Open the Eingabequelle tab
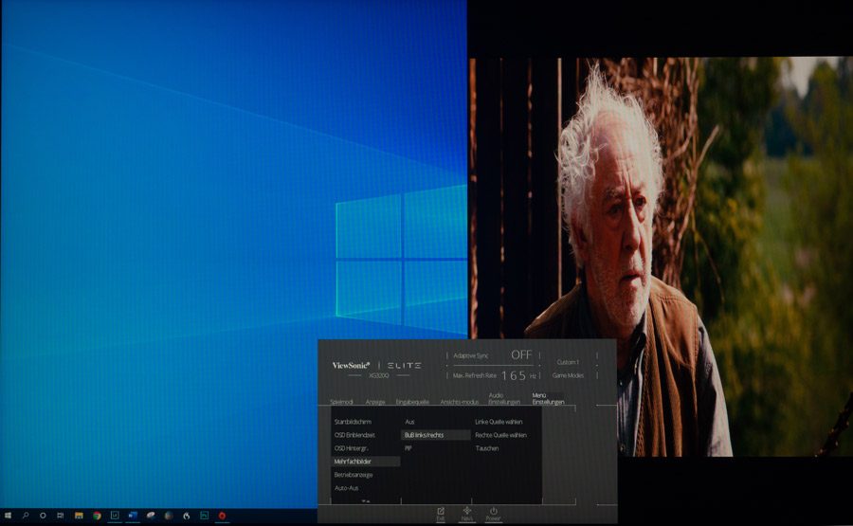 412,402
